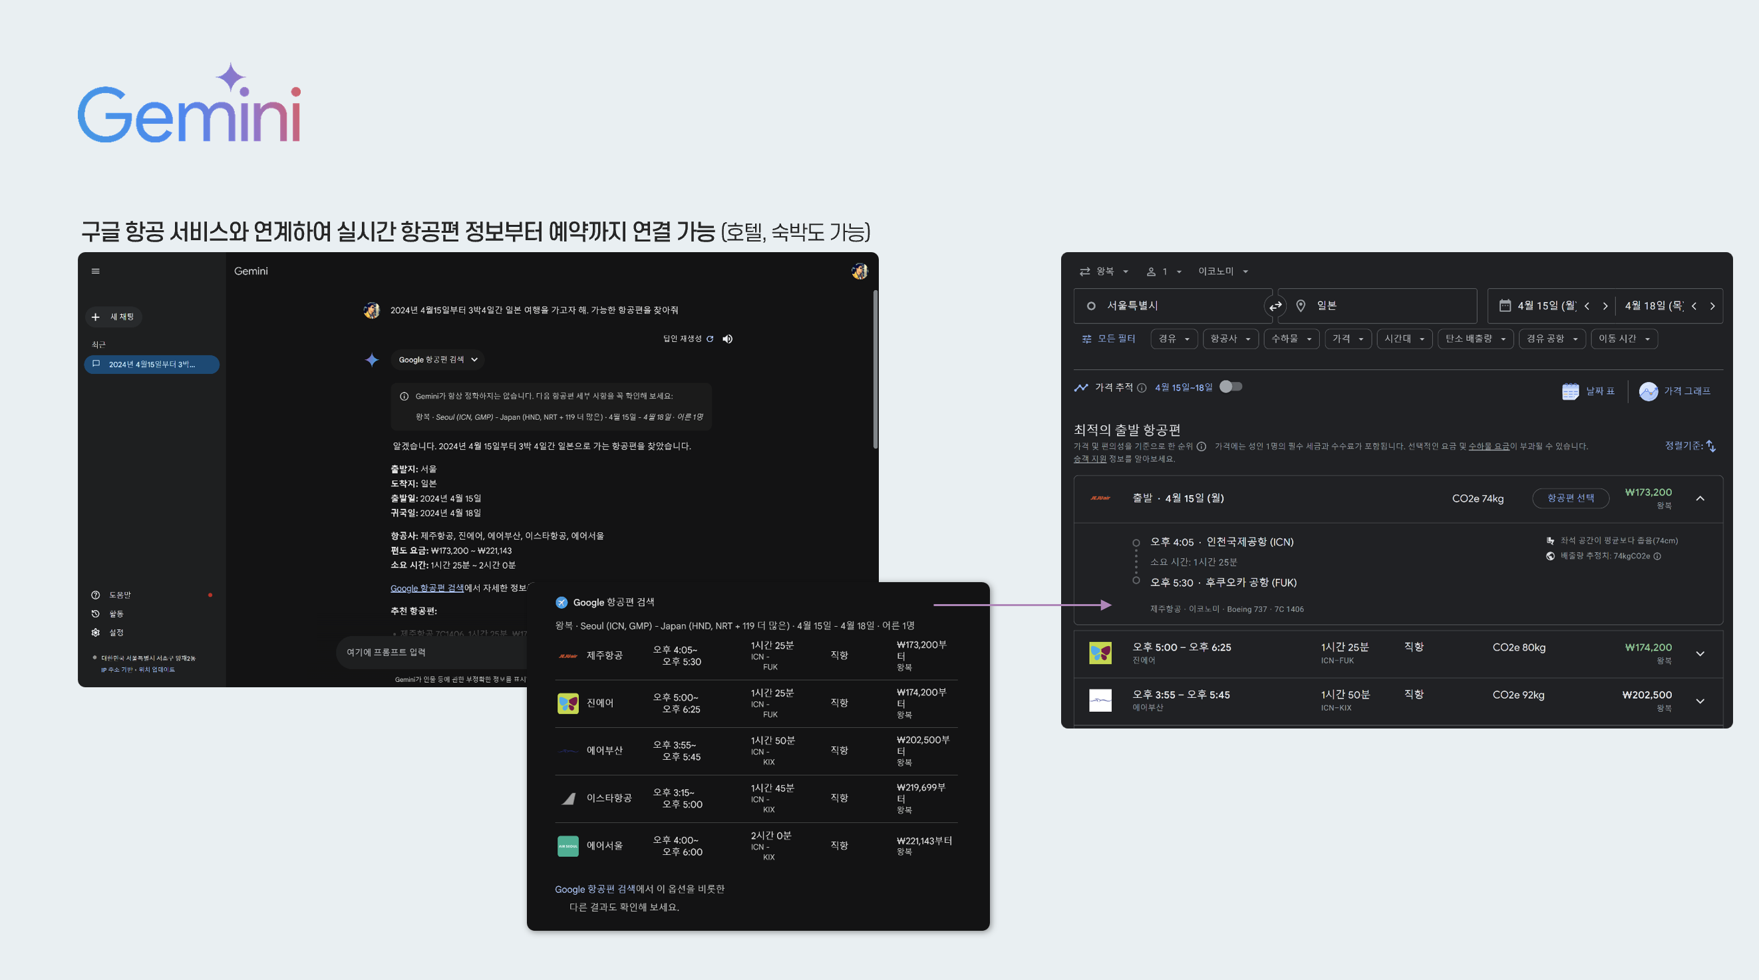Open the 이동 시간 duration filter
1759x980 pixels.
pos(1624,339)
